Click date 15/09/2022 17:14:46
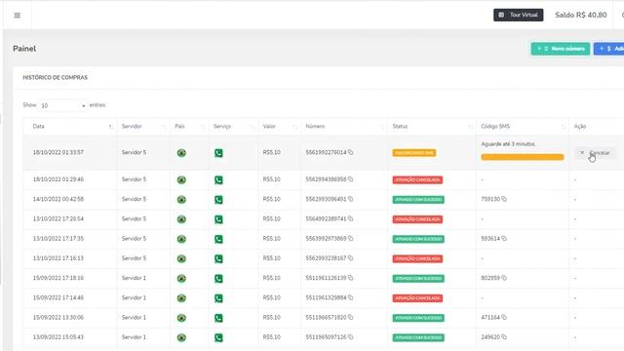 click(58, 297)
